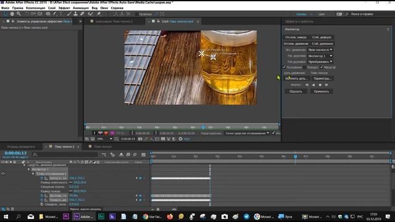The width and height of the screenshot is (395, 222).
Task: Open the Файл menu
Action: [5, 8]
